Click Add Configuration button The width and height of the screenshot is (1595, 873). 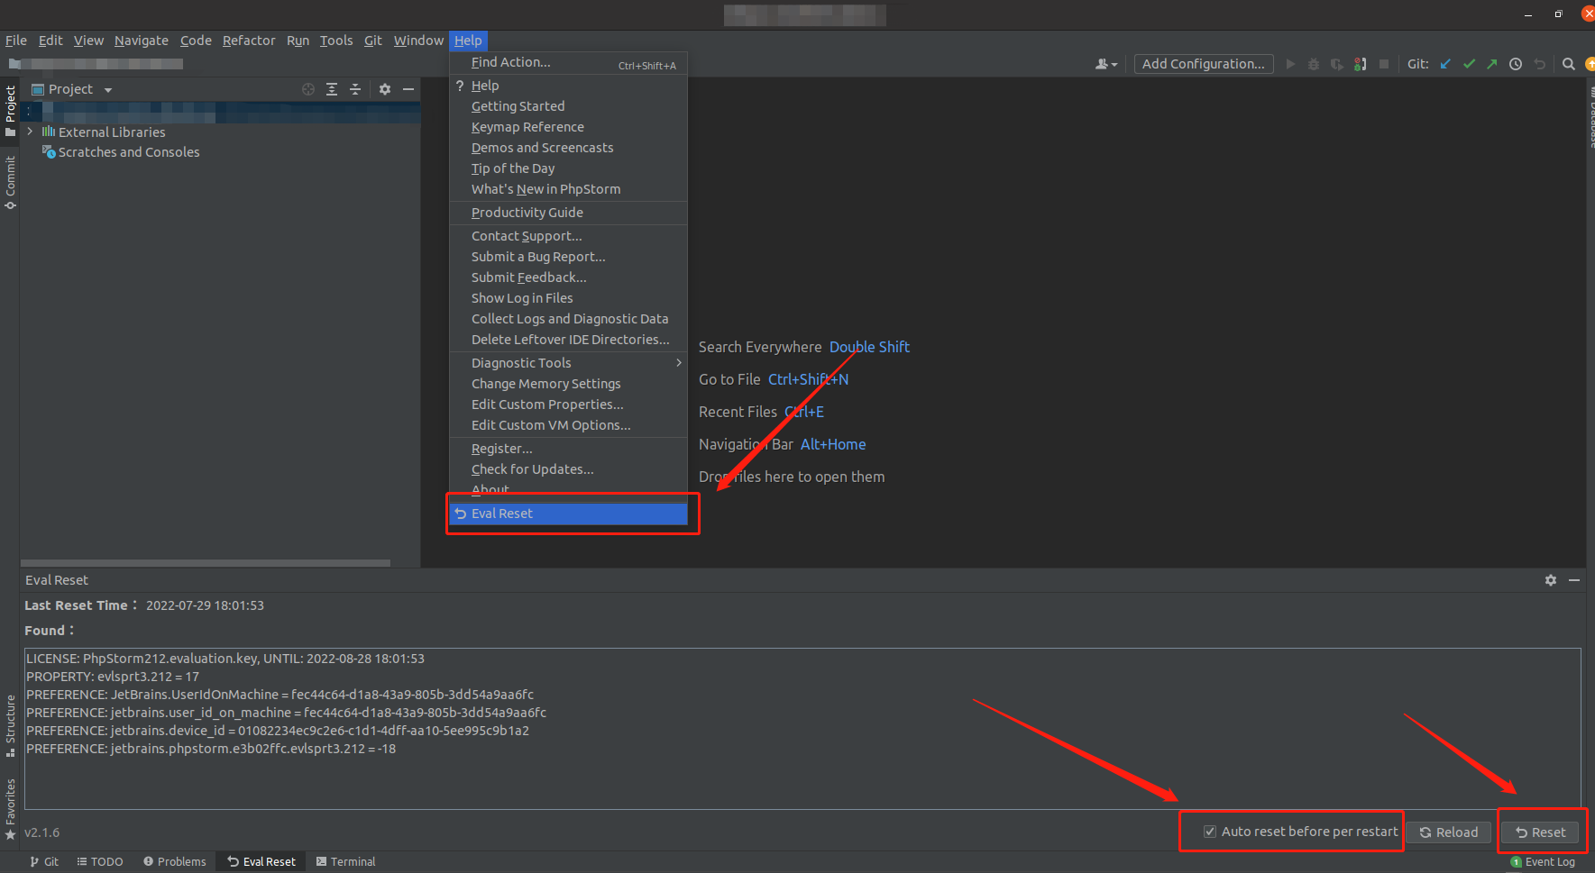tap(1204, 64)
